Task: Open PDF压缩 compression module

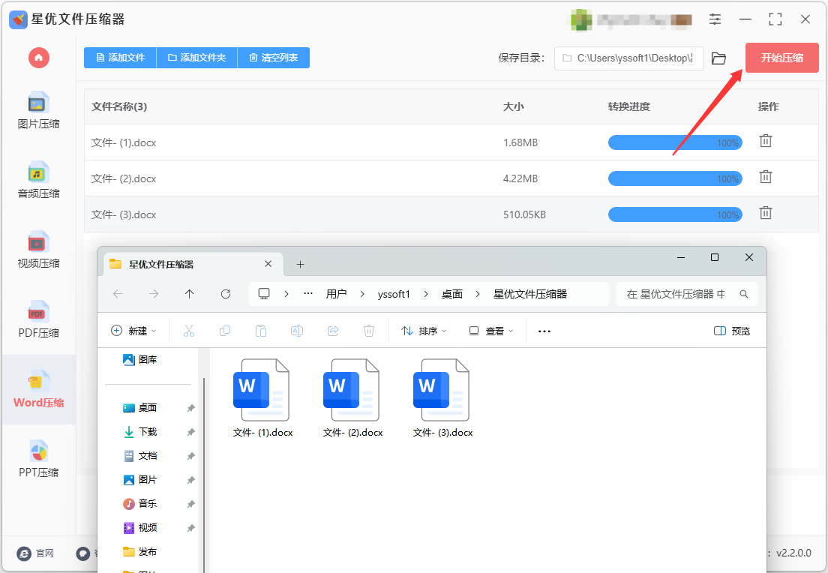Action: (x=38, y=319)
